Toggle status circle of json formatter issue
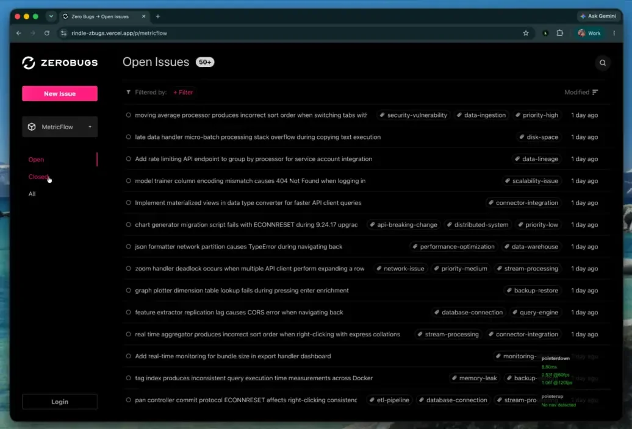The image size is (632, 429). tap(128, 247)
